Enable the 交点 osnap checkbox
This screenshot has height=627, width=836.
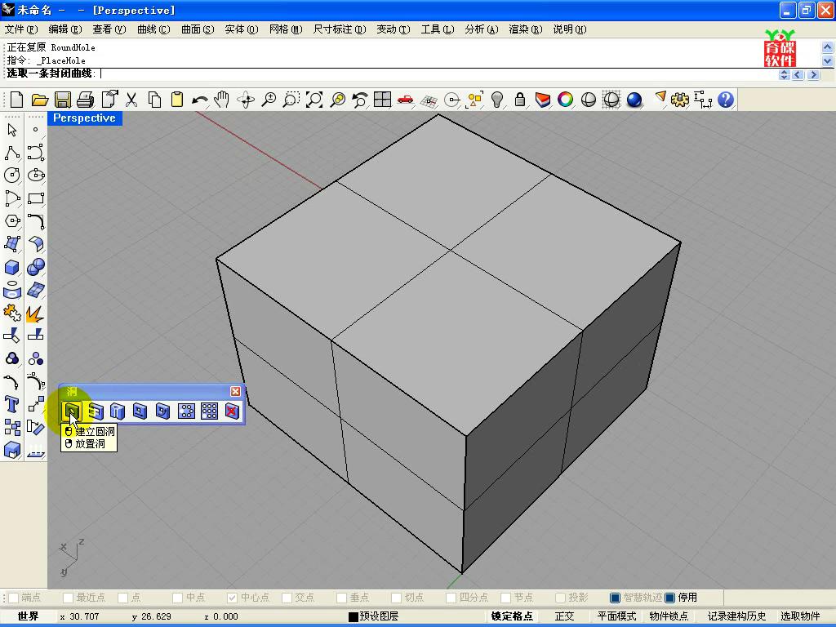point(287,598)
